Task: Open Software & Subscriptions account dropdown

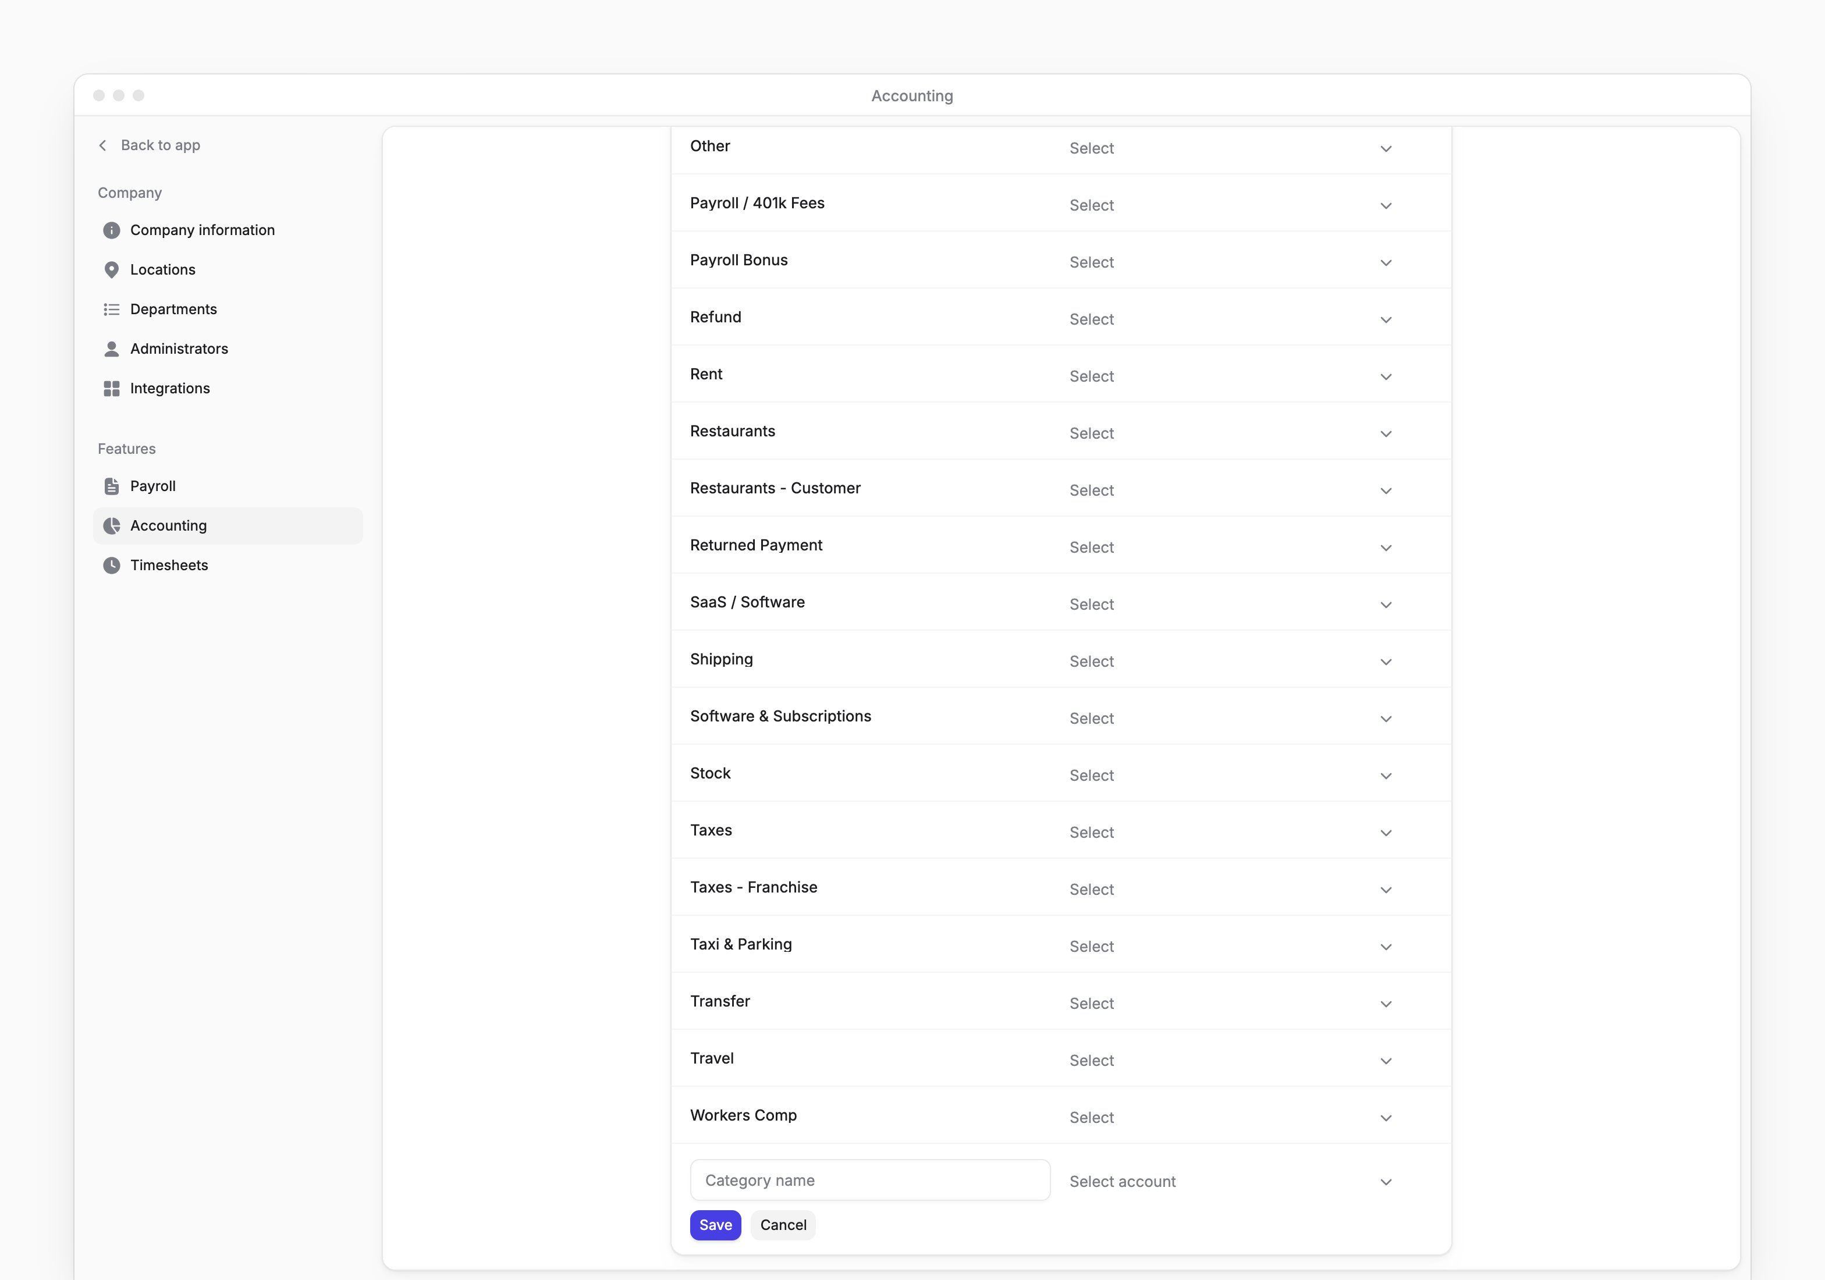Action: click(x=1230, y=719)
